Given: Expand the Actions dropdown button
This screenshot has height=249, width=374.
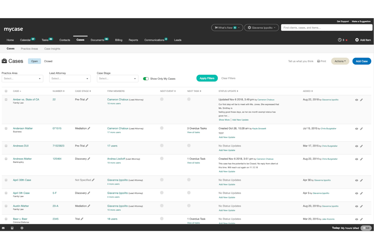Looking at the screenshot, I should (x=340, y=61).
